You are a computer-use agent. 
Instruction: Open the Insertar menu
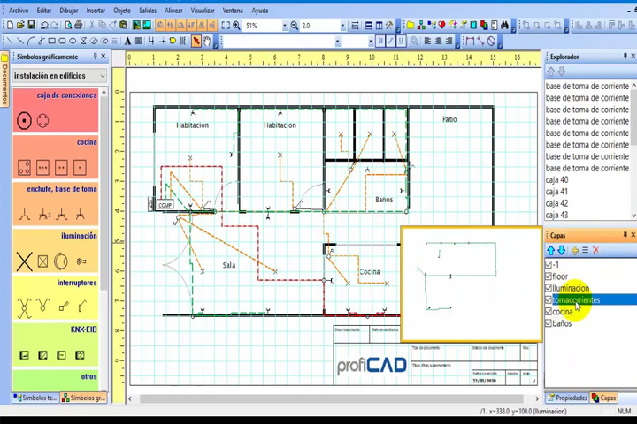[x=96, y=11]
